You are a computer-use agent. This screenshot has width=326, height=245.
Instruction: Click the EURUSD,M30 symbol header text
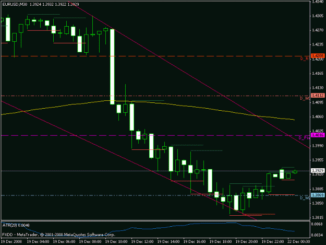click(x=15, y=4)
